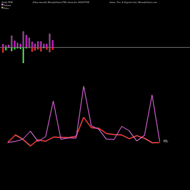
Task: Click the green-red Price legend swatch
Action: coord(2,8)
